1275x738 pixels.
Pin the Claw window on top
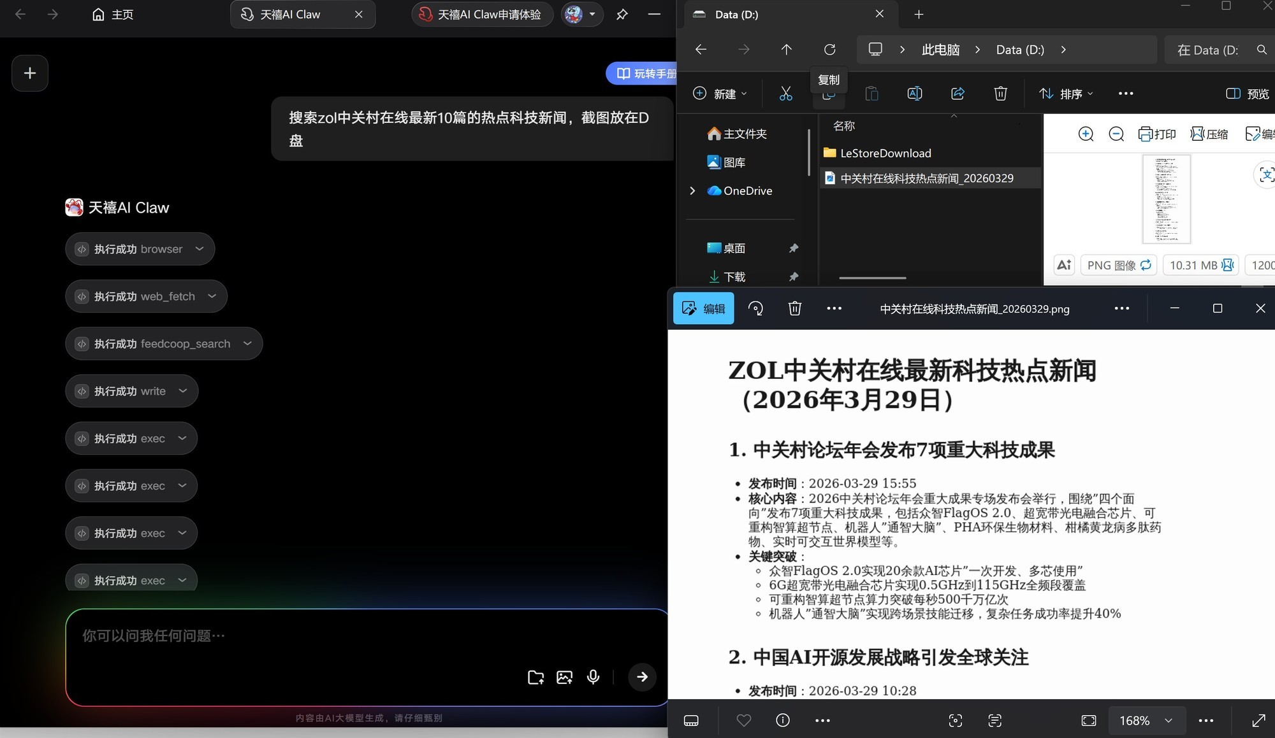(622, 15)
